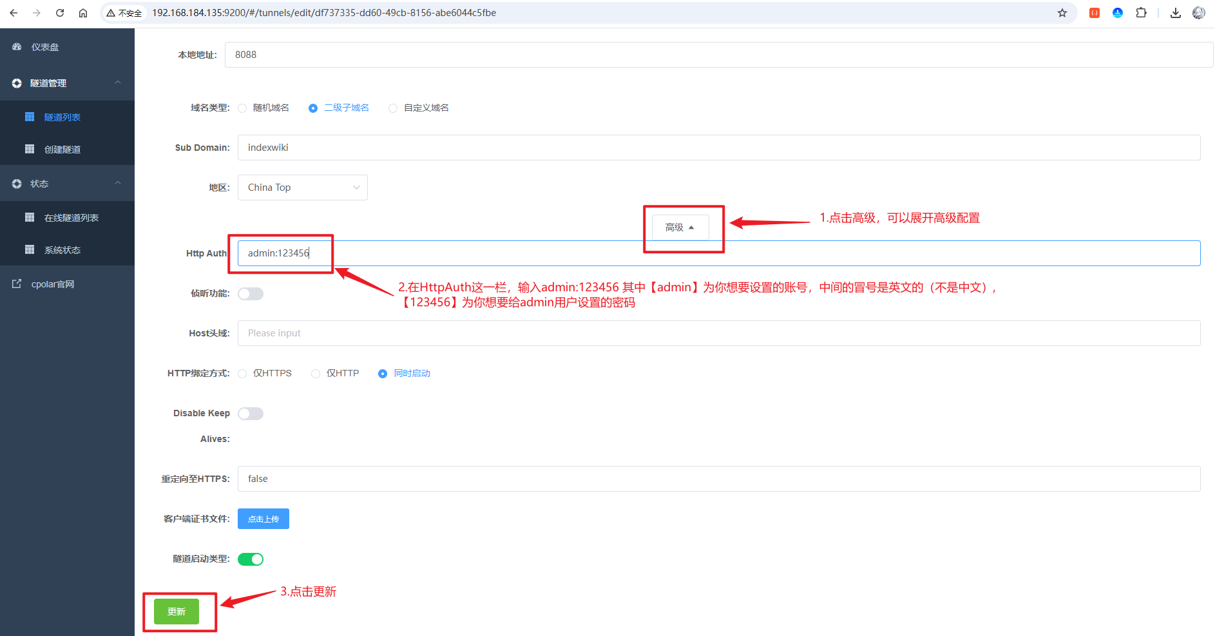This screenshot has height=636, width=1215.
Task: Select the 自定义域名 radio option
Action: click(393, 108)
